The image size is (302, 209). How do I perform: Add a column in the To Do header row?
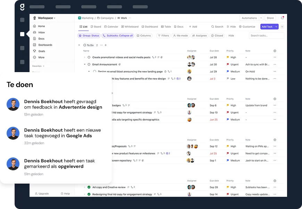[275, 51]
